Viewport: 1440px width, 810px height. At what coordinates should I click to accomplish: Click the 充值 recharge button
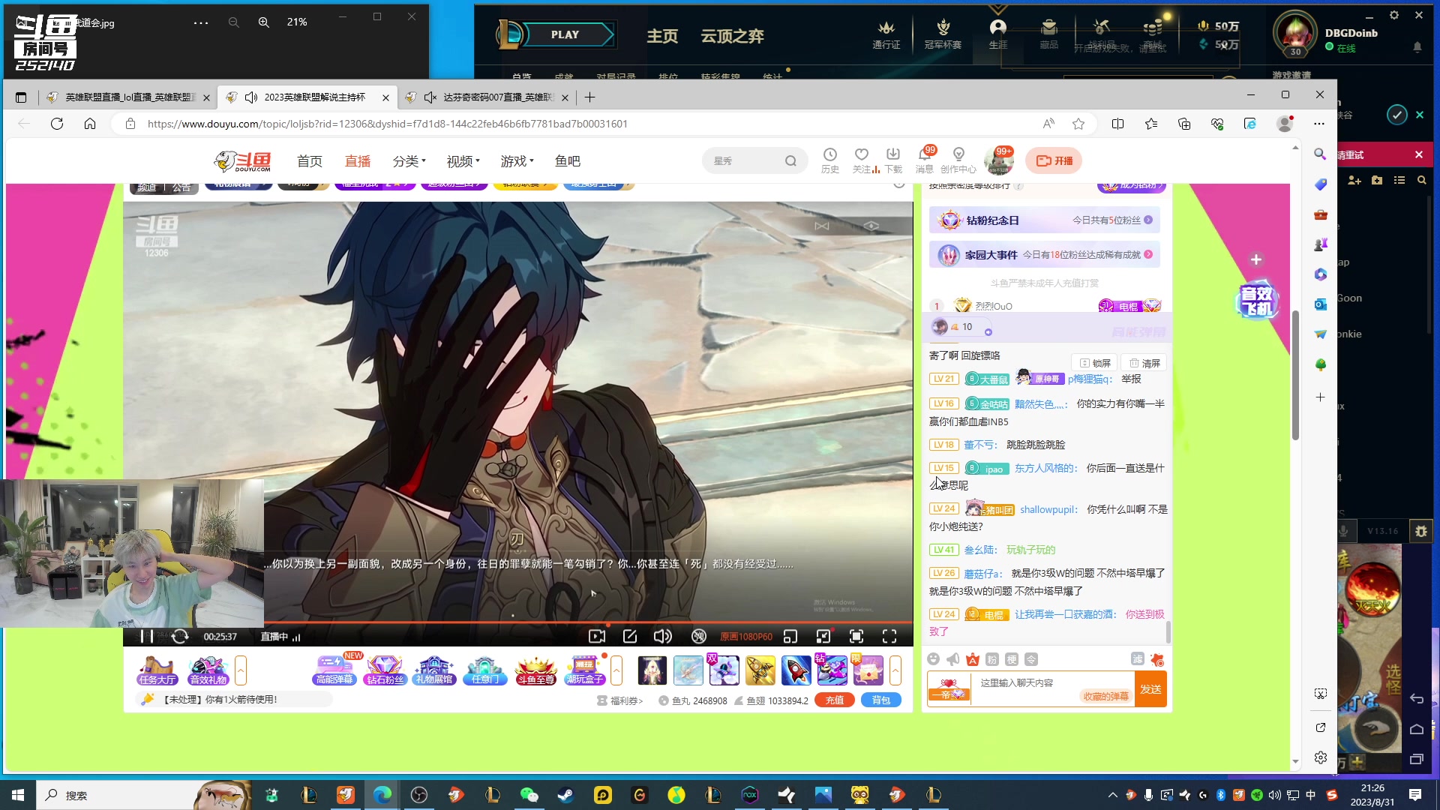pyautogui.click(x=835, y=700)
